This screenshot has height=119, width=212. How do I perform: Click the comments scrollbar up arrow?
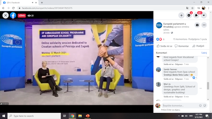pos(208,58)
